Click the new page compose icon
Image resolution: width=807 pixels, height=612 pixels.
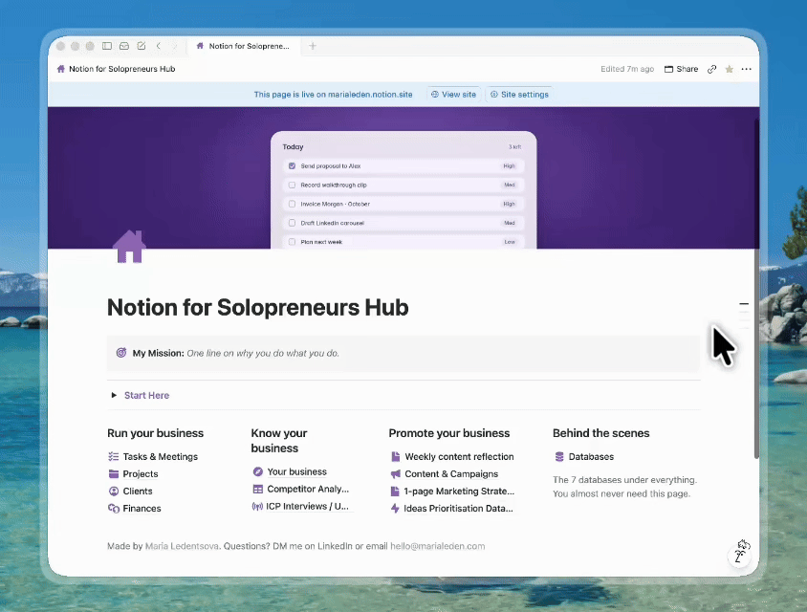(141, 46)
